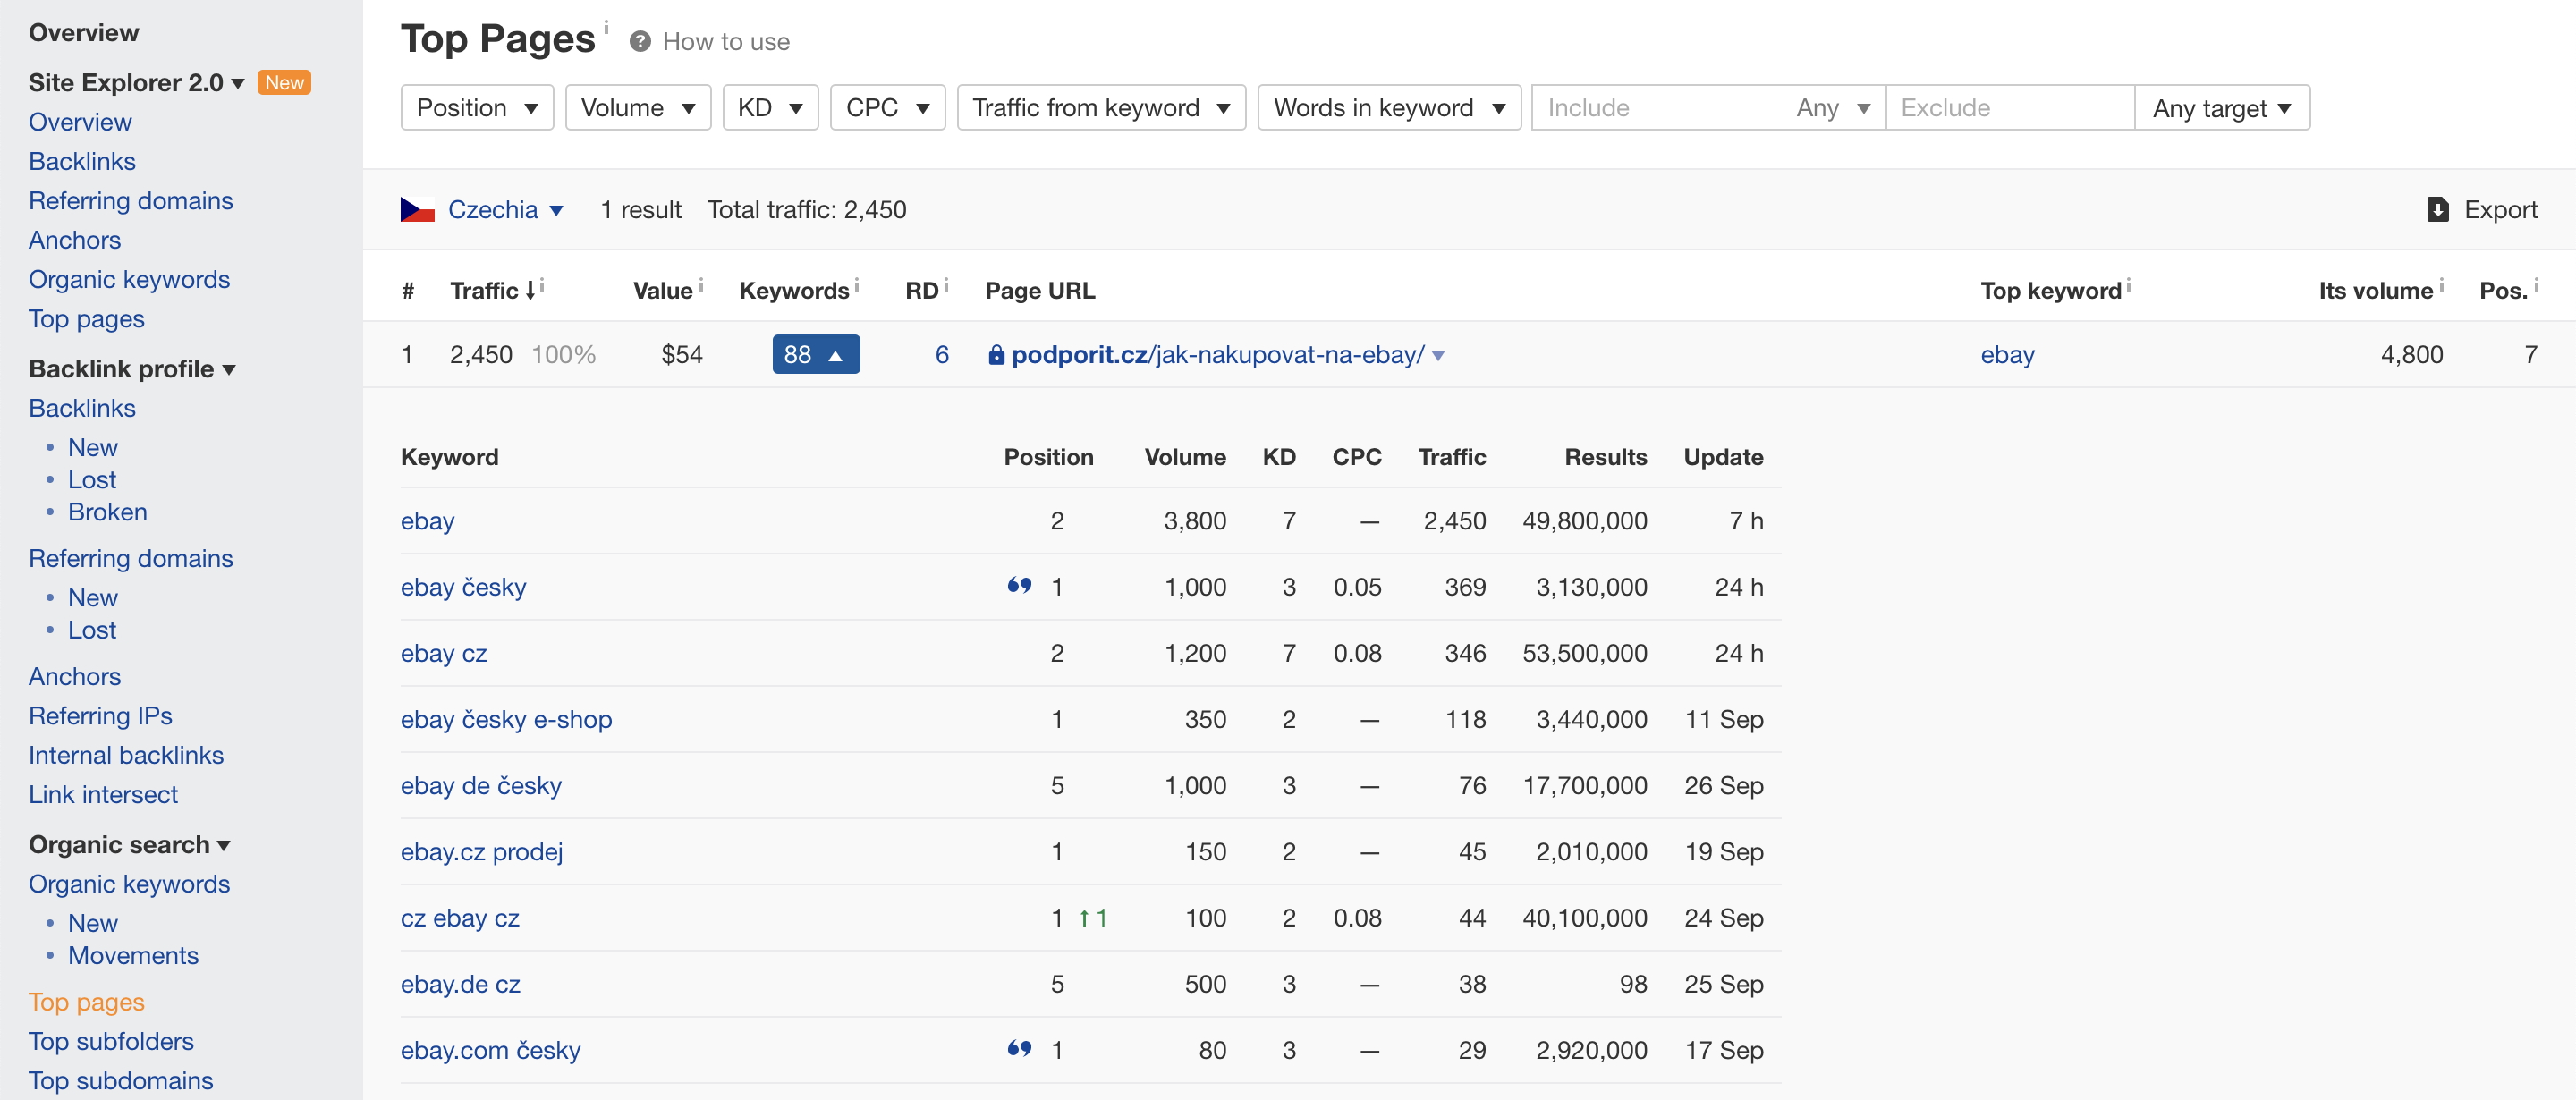Open Internal backlinks in sidebar

[126, 755]
